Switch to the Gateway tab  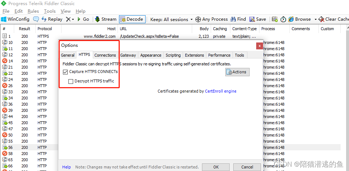(128, 55)
